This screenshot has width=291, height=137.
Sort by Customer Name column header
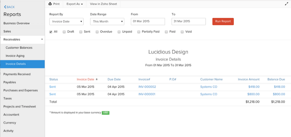212,80
